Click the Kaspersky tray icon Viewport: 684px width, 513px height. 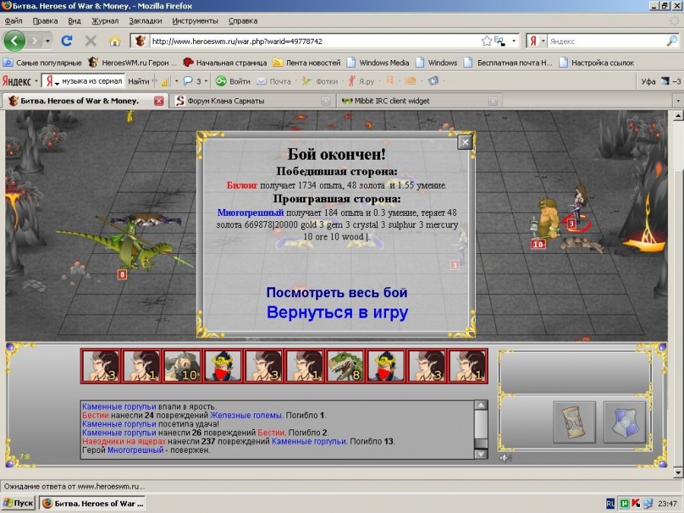coord(636,504)
